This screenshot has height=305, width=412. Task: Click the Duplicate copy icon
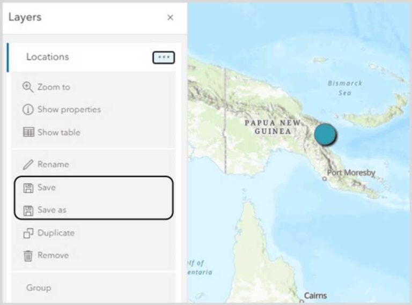pos(28,233)
